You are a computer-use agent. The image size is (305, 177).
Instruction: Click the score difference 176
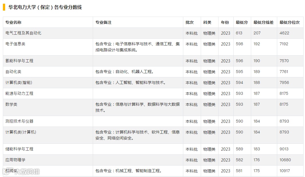pos(257,160)
